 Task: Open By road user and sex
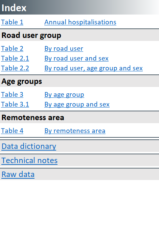point(76,59)
